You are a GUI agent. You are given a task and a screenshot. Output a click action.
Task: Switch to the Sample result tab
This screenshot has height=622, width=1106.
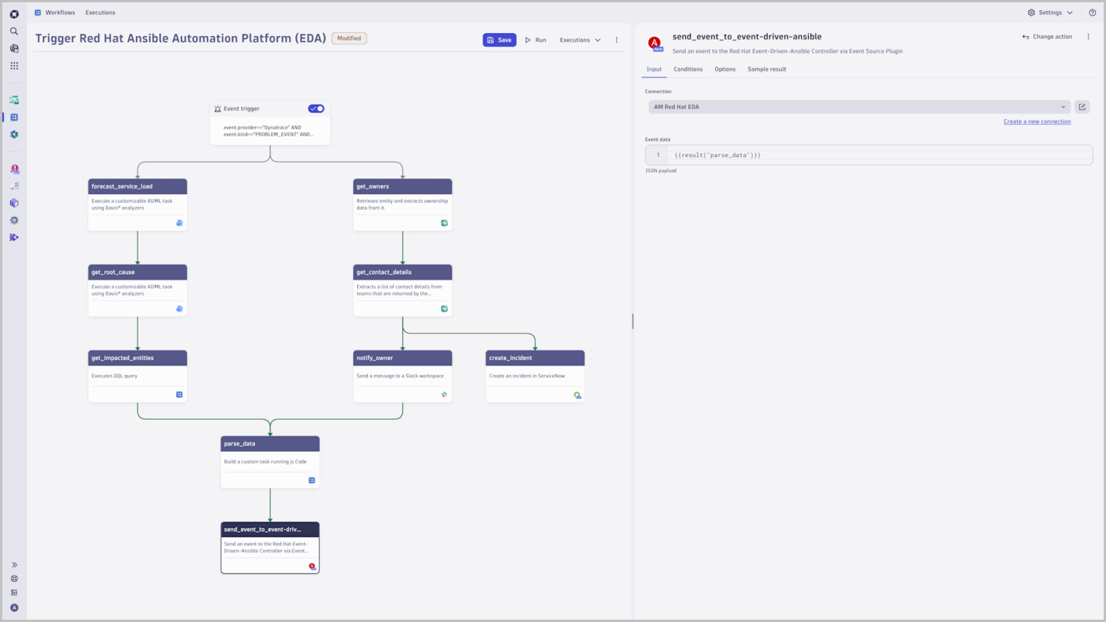(769, 69)
